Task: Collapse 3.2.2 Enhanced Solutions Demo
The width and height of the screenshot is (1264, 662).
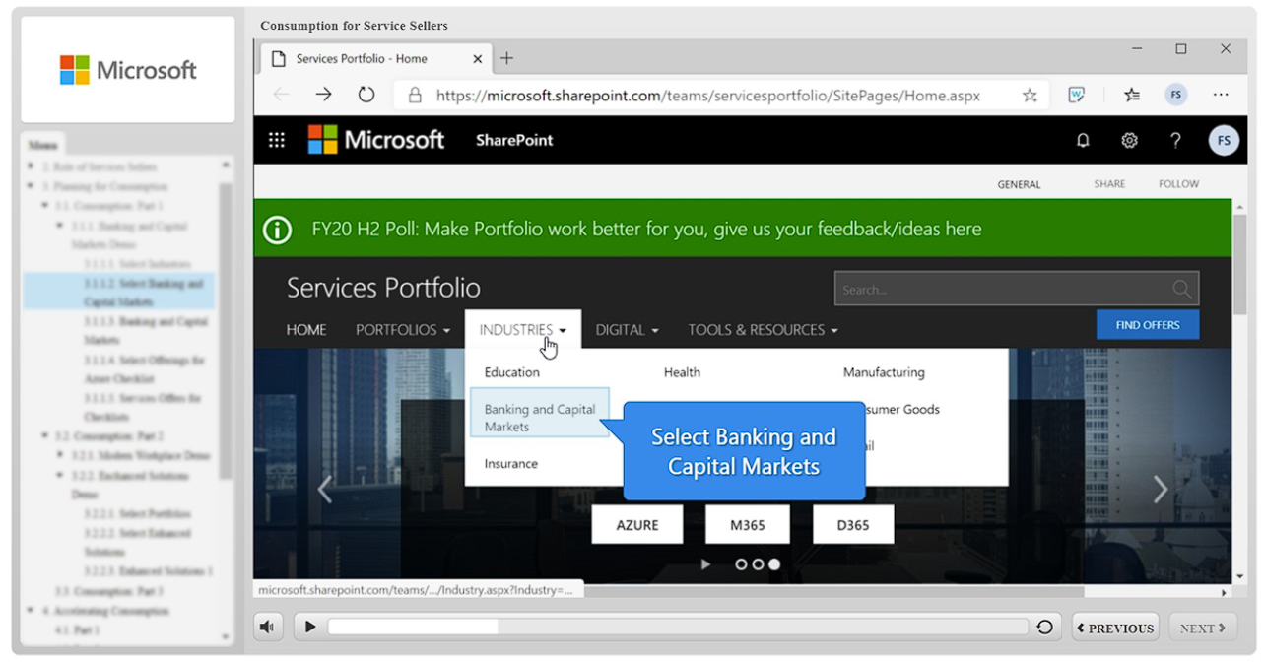Action: click(x=61, y=476)
